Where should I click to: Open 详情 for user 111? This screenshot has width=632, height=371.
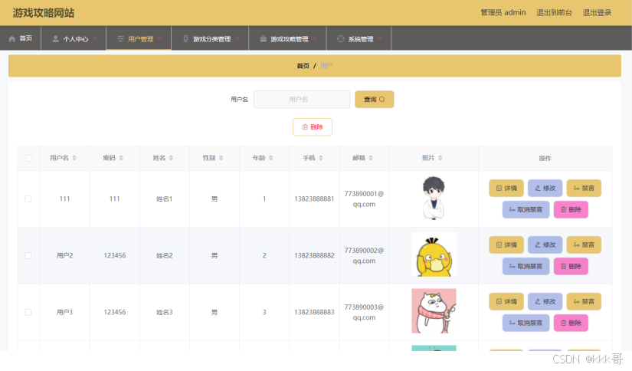[506, 189]
